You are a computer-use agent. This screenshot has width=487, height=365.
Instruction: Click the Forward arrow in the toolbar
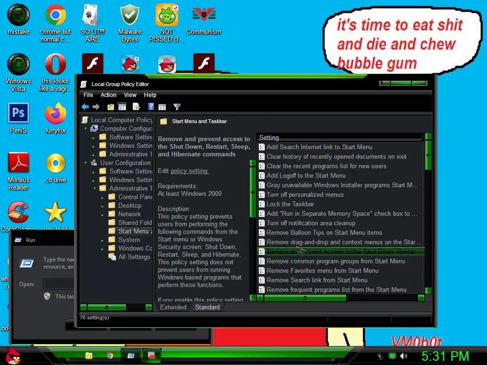96,107
